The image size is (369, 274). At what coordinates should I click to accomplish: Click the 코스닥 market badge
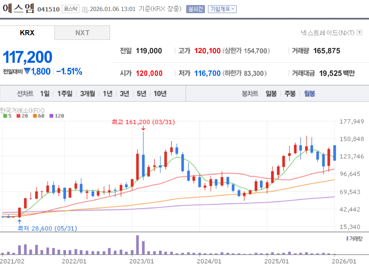pyautogui.click(x=71, y=9)
